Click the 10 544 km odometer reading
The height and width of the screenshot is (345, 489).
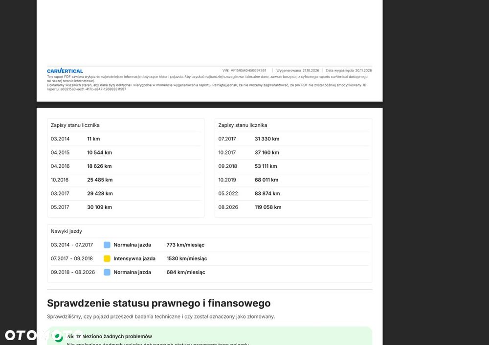click(x=99, y=153)
